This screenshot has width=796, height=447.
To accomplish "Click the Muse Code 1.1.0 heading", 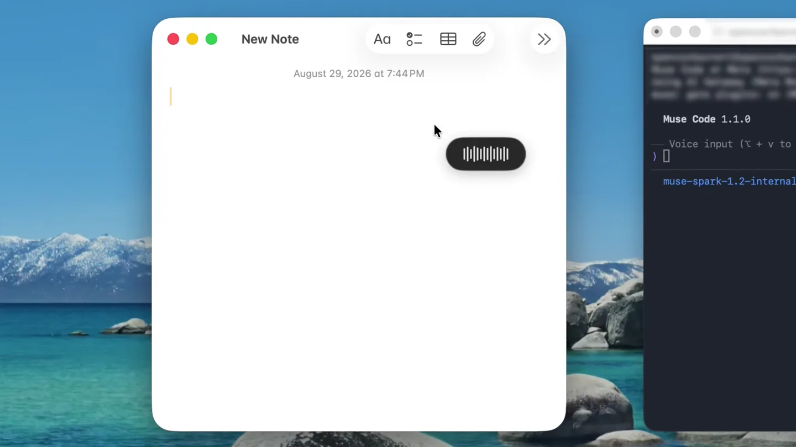I will coord(706,119).
